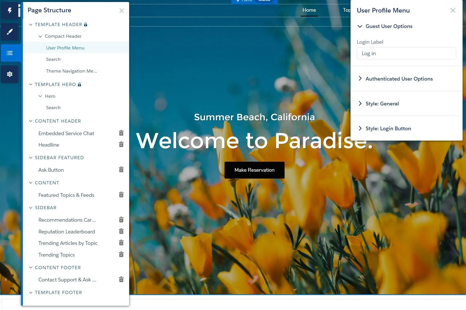Select Trending Topics item
The height and width of the screenshot is (310, 466).
(57, 255)
